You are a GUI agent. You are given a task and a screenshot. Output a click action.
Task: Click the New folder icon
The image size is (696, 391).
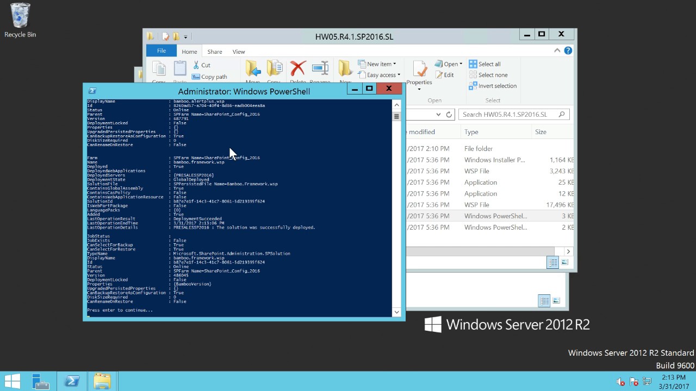[345, 68]
